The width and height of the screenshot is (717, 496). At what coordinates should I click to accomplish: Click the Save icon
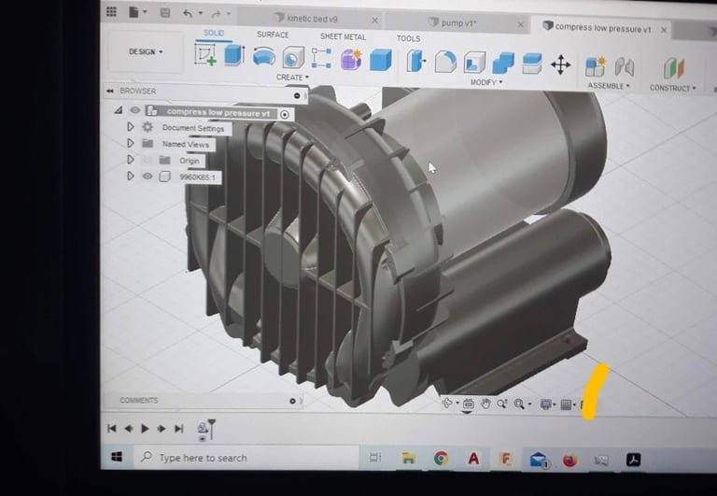165,13
